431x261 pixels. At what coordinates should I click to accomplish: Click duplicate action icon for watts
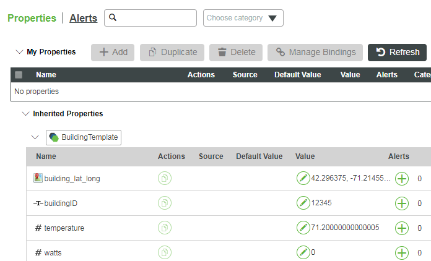[165, 252]
